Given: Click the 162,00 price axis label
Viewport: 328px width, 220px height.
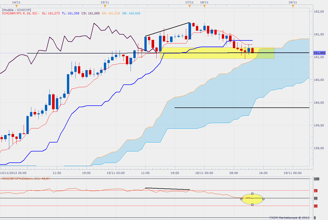Looking at the screenshot, I should pyautogui.click(x=319, y=12).
